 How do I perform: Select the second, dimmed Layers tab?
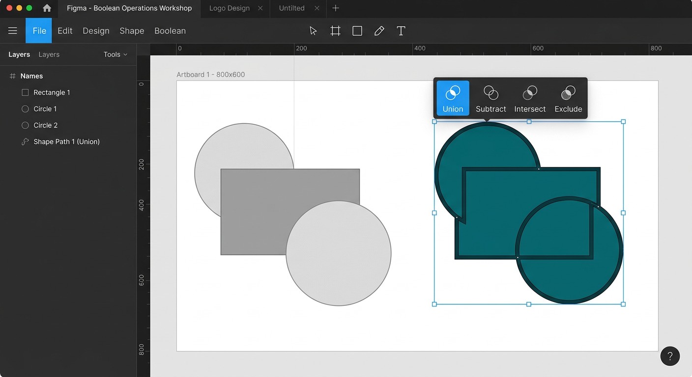(x=49, y=54)
